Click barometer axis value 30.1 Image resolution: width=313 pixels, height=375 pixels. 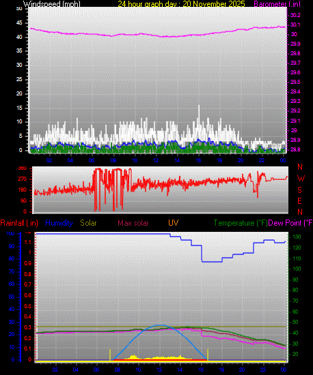295,25
